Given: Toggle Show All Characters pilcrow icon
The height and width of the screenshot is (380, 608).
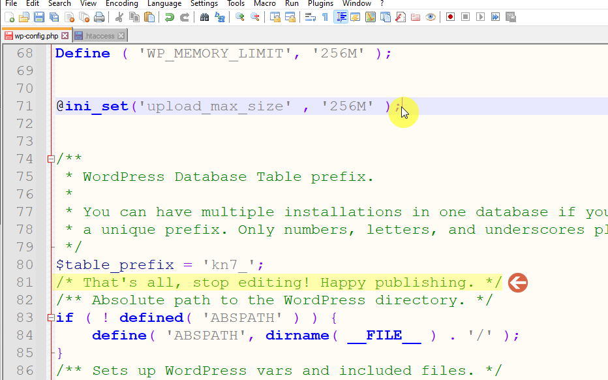Looking at the screenshot, I should (325, 17).
